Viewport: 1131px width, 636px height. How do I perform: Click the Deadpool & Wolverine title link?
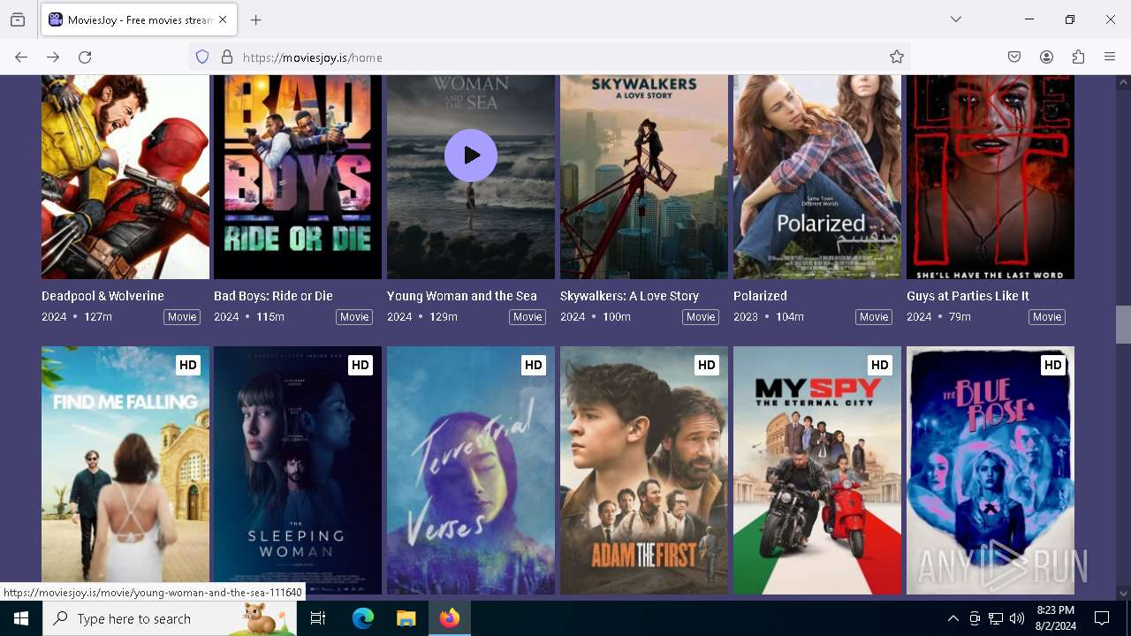[x=102, y=296]
